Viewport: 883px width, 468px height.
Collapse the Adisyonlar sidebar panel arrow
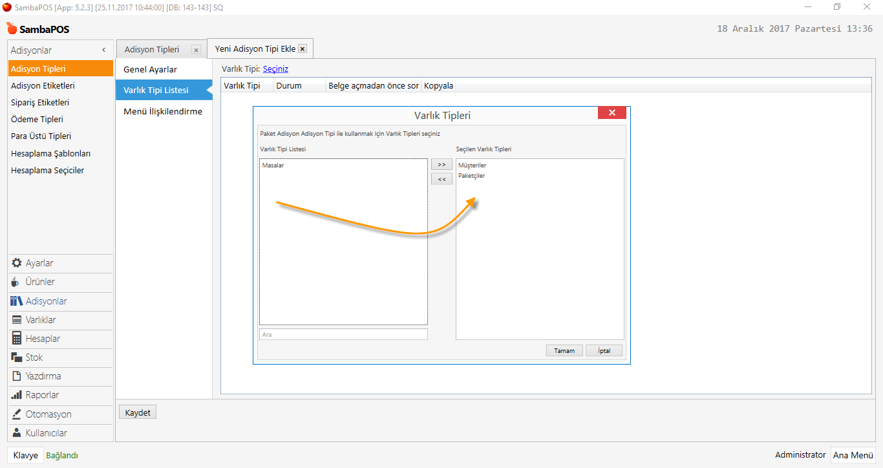tap(104, 50)
